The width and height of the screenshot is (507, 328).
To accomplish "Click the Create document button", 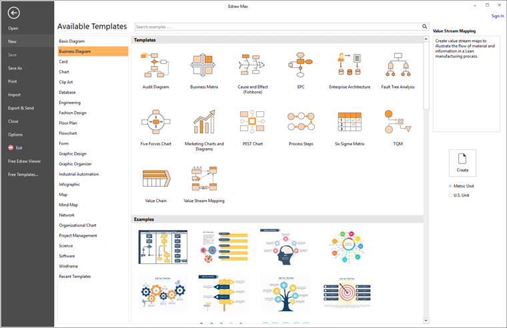I will pos(462,163).
